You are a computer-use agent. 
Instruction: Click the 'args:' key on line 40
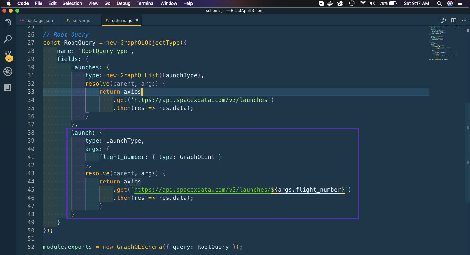click(x=94, y=149)
